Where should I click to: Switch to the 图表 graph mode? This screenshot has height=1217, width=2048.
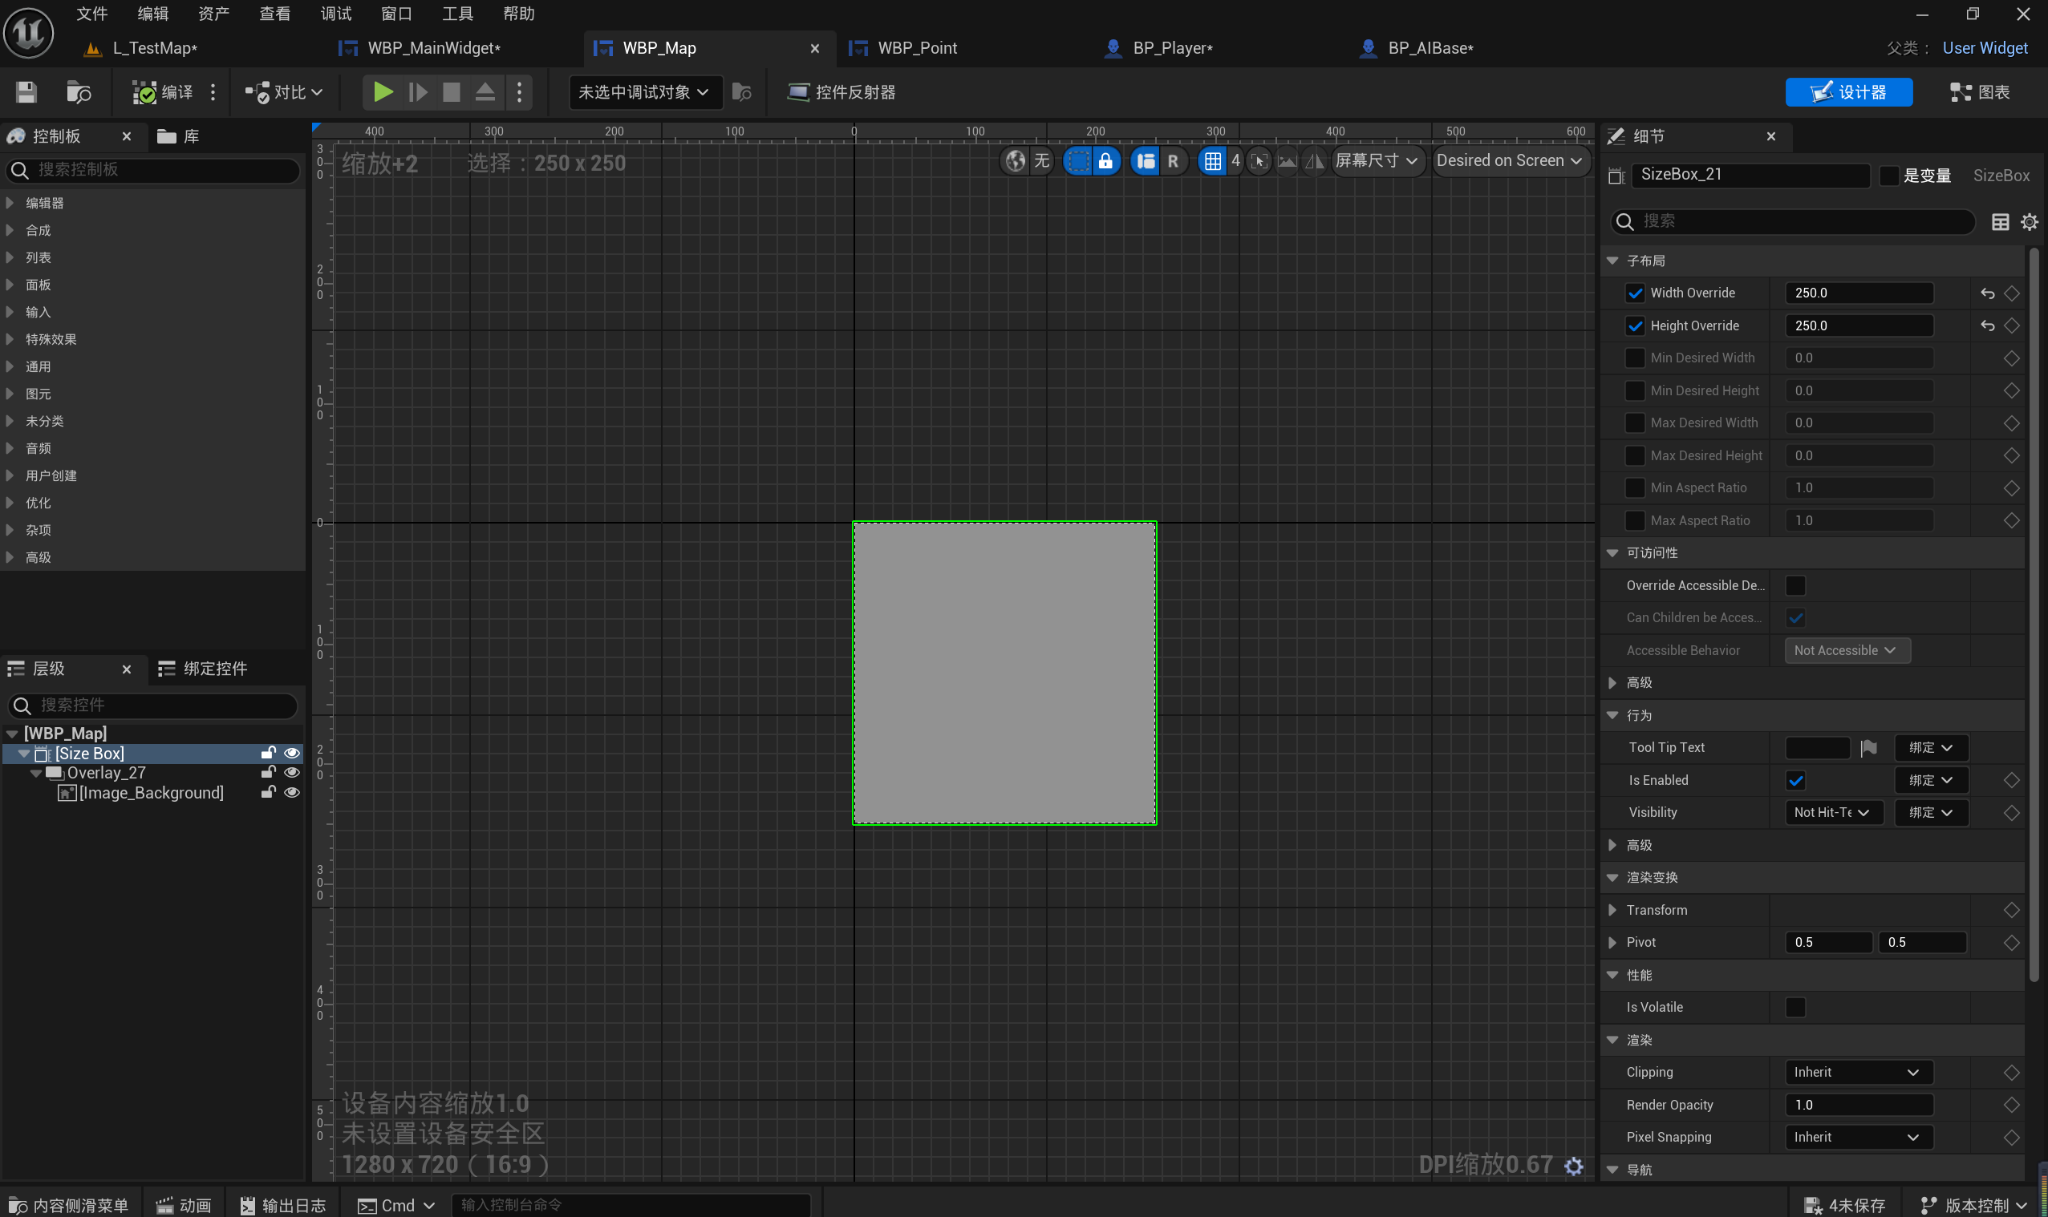(1980, 92)
